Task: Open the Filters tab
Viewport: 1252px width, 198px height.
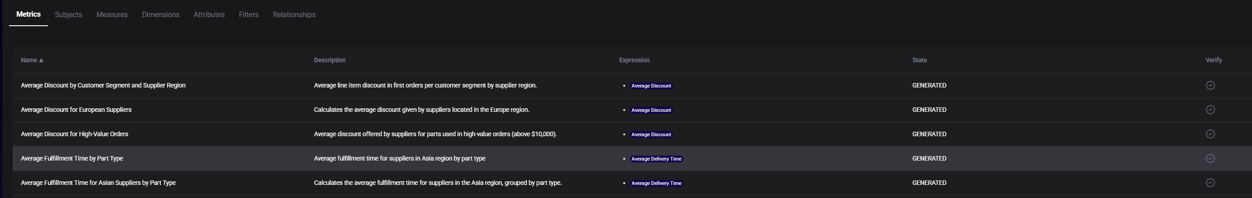Action: point(248,14)
